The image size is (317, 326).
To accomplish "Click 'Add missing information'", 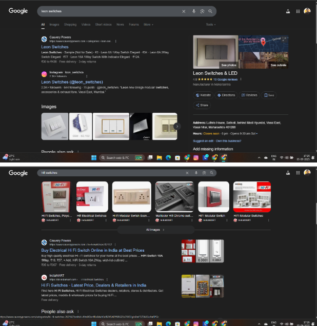I will click(x=213, y=149).
